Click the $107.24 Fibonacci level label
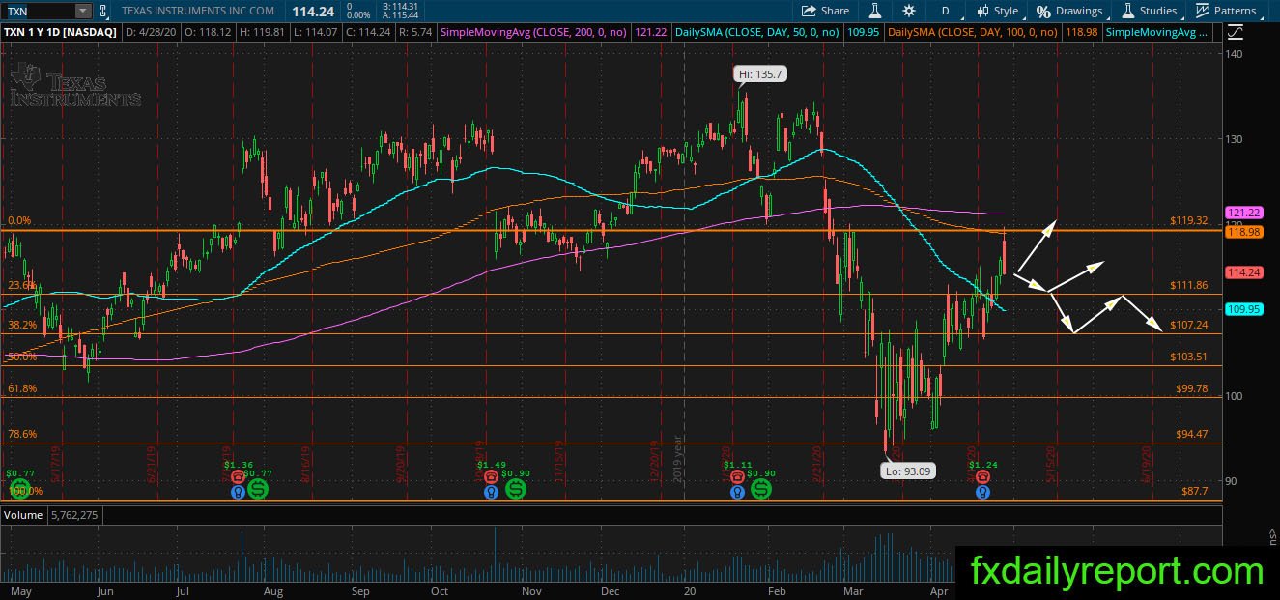This screenshot has width=1280, height=600. [1188, 325]
